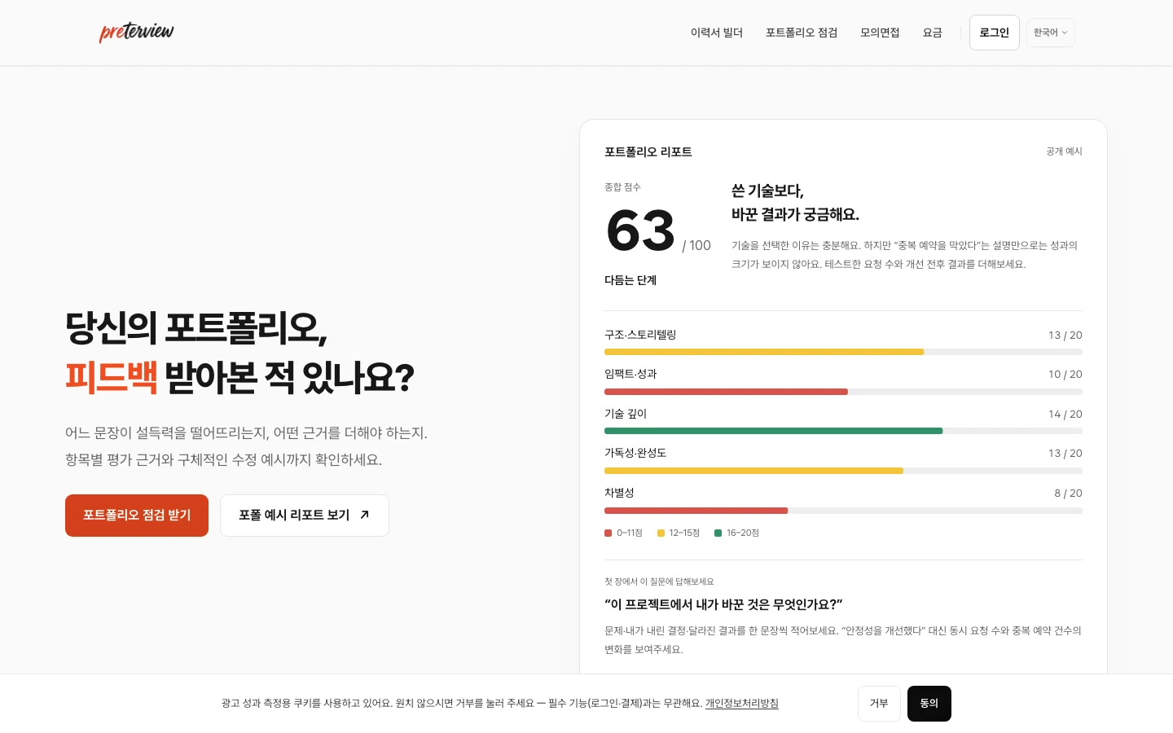Click the 포트폴리오 점검 받기 button
Viewport: 1173px width, 733px height.
[137, 516]
